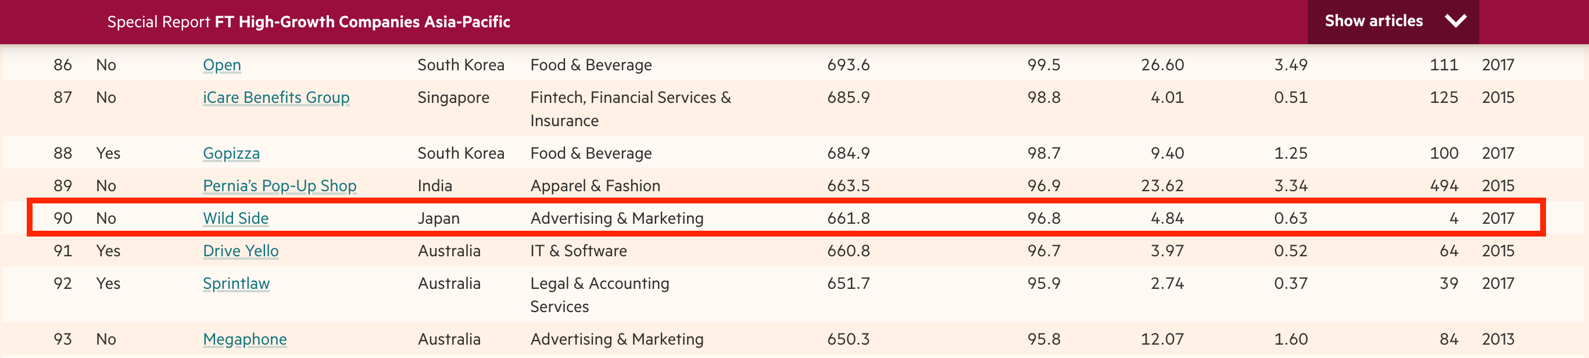Select the Singapore country cell
The image size is (1589, 358).
click(x=453, y=98)
